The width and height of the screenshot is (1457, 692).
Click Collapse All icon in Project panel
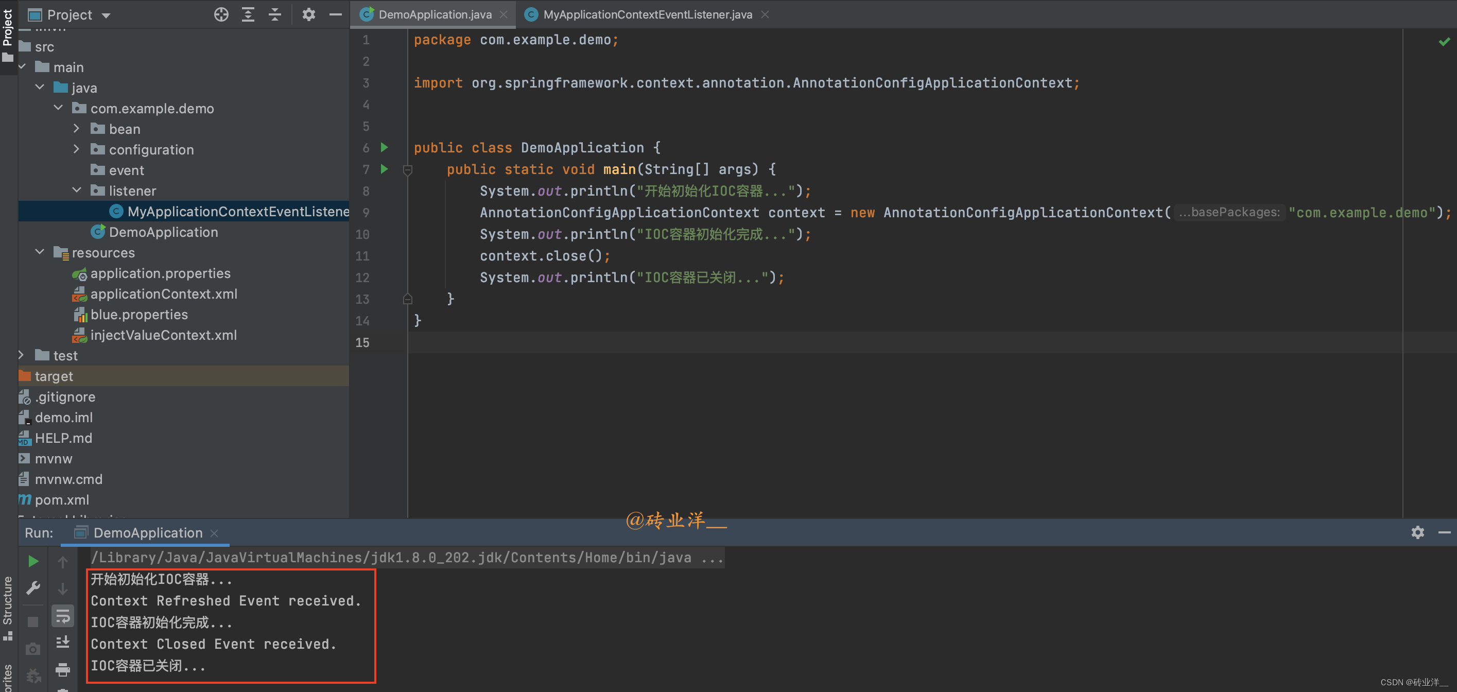click(275, 14)
